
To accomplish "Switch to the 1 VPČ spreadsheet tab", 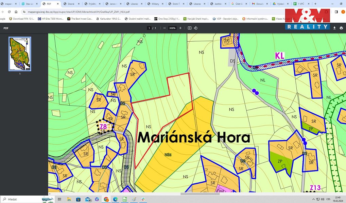I will click(301, 4).
